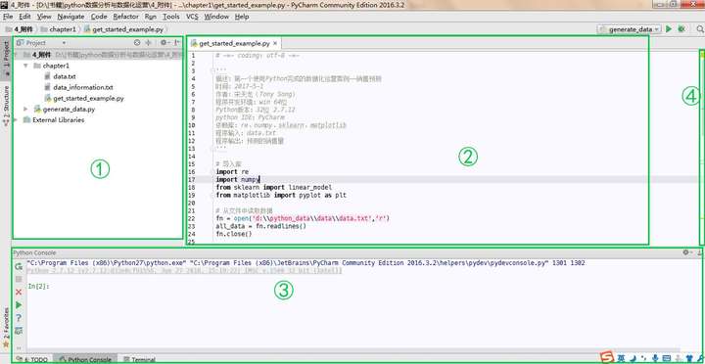Screen dimensions: 705x364
Task: Hide the Project panel with pin icon
Action: pos(176,43)
